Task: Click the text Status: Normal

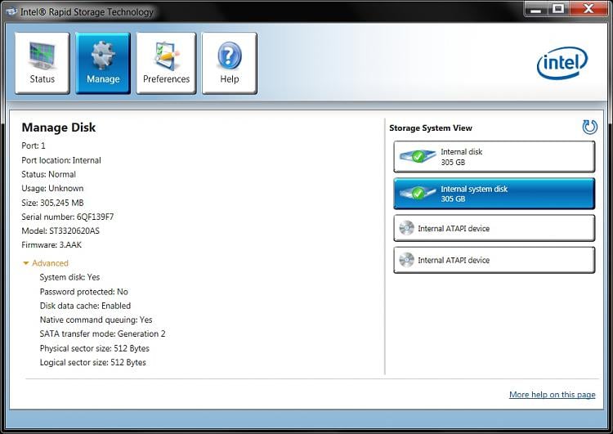Action: (x=48, y=174)
